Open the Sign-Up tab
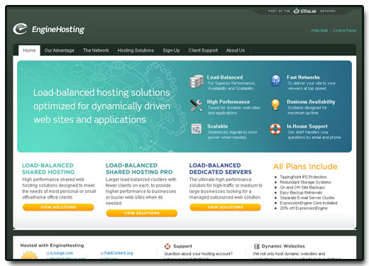The width and height of the screenshot is (369, 266). [171, 50]
